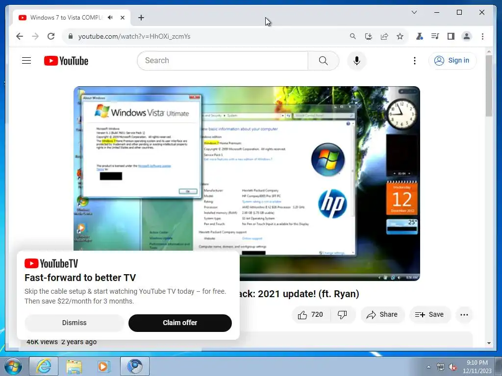
Task: Open the YouTube settings three-dot menu
Action: tap(415, 60)
